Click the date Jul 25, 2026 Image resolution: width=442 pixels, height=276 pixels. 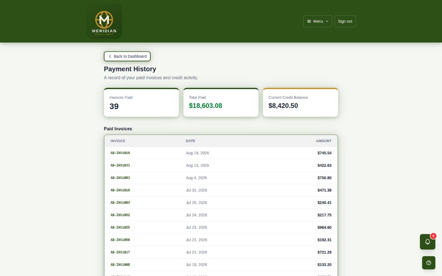pos(196,203)
